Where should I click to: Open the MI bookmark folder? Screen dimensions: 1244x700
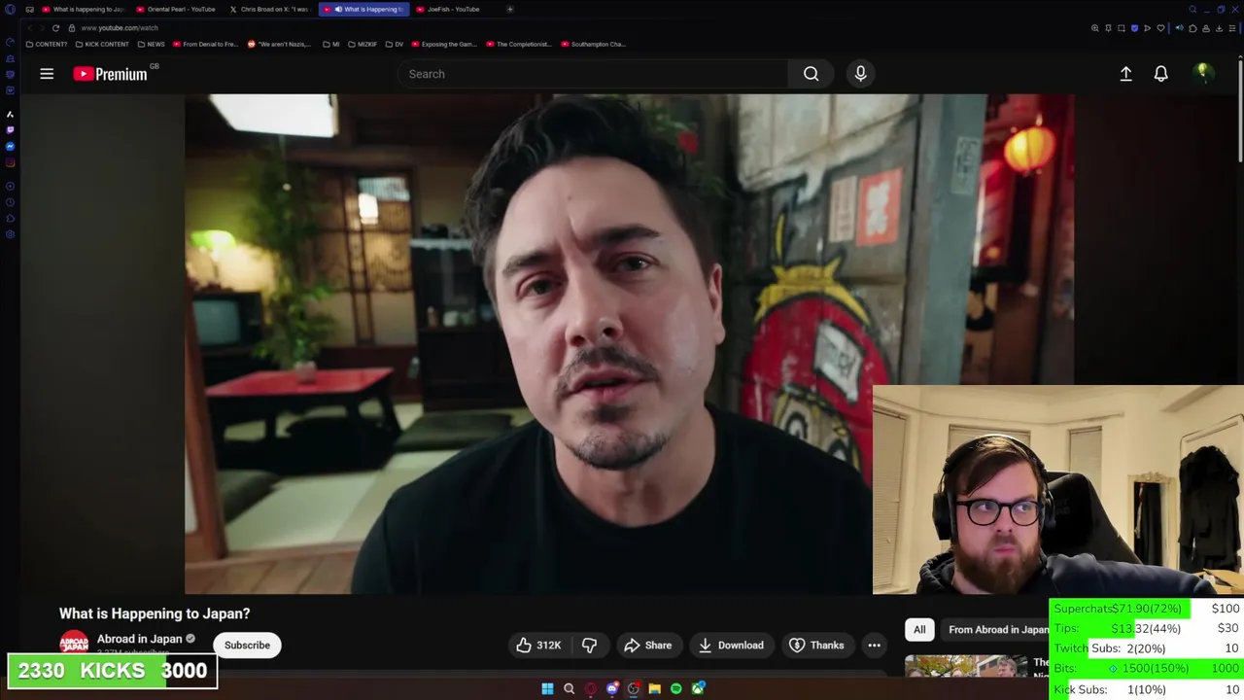click(x=330, y=44)
